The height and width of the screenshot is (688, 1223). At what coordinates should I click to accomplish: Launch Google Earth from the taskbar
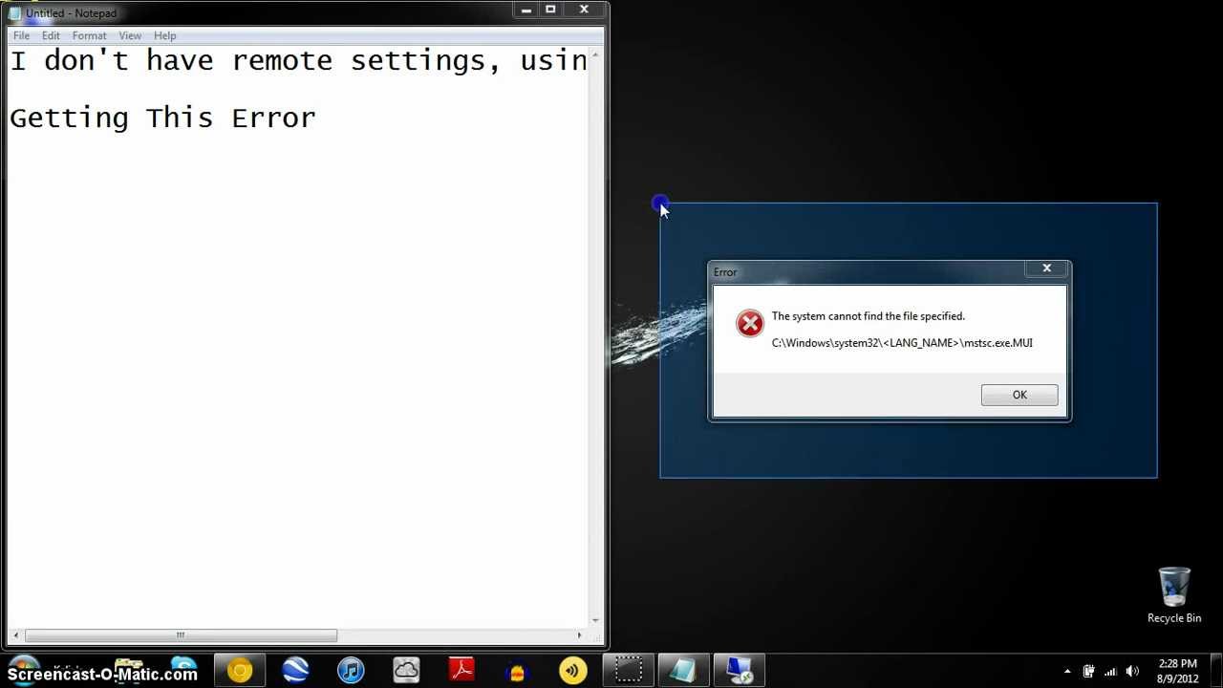coord(295,671)
